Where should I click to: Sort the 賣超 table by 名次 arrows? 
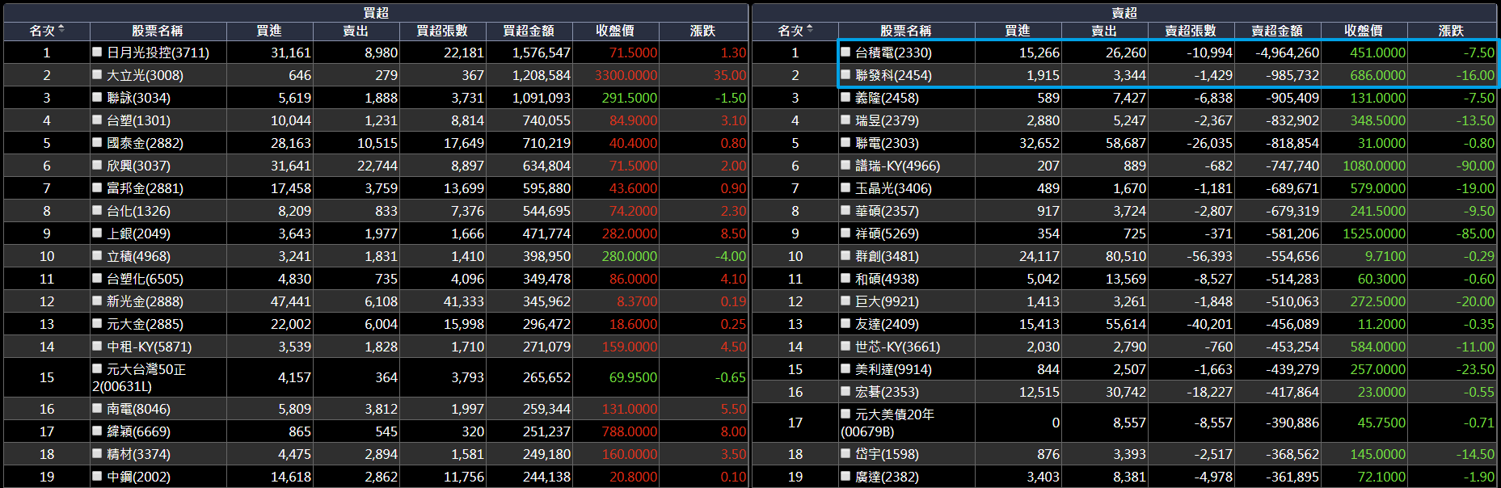810,30
